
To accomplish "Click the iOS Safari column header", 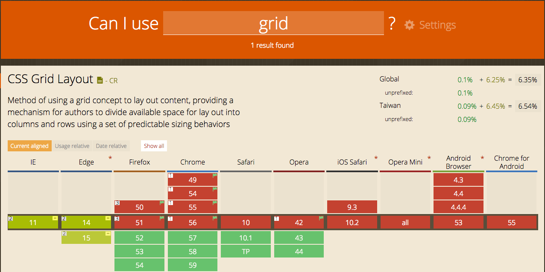I will [x=352, y=162].
